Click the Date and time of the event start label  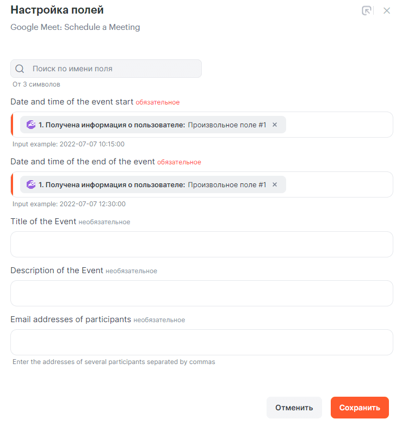72,102
